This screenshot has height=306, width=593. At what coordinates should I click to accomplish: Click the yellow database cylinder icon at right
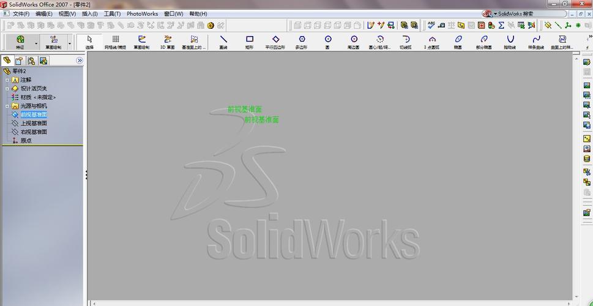[586, 159]
